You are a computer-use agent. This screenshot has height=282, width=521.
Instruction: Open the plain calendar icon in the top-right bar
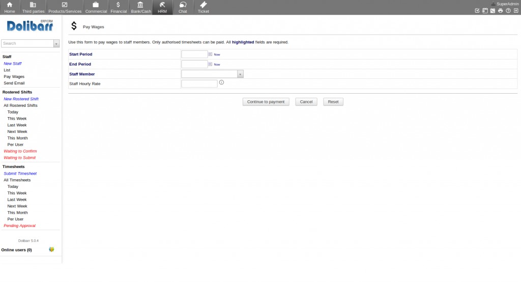click(493, 11)
